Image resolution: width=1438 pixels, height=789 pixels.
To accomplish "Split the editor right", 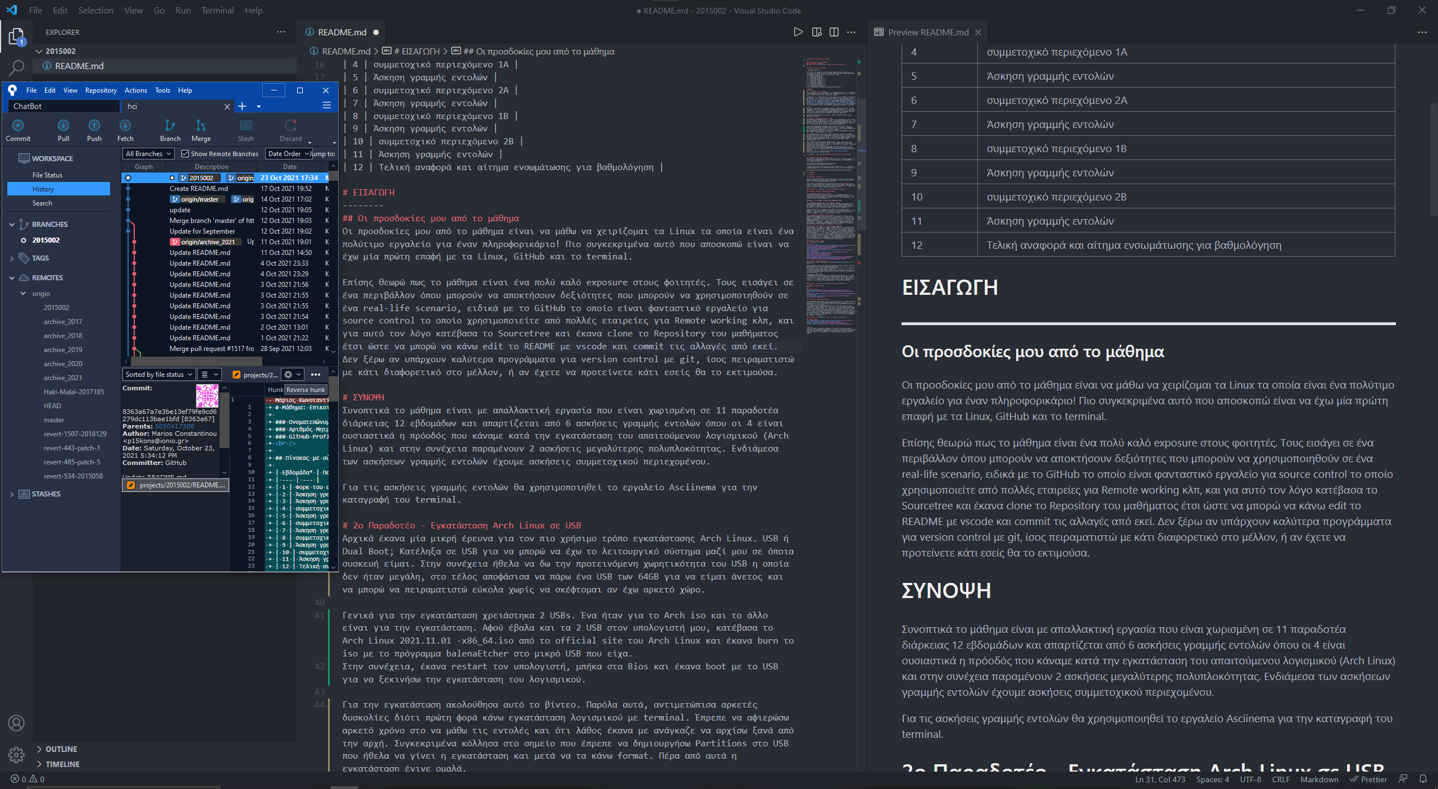I will [834, 32].
